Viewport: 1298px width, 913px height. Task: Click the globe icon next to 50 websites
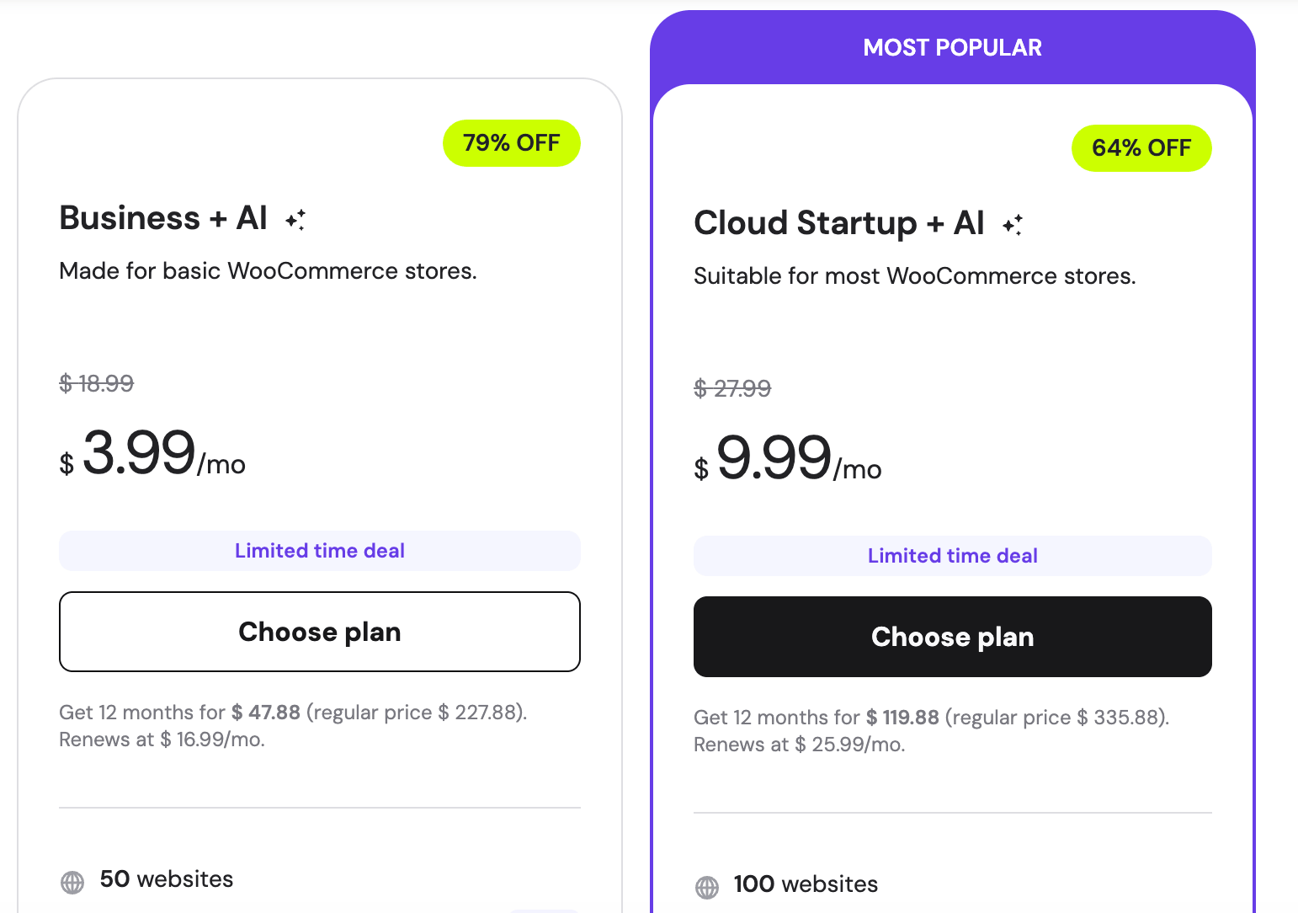72,882
